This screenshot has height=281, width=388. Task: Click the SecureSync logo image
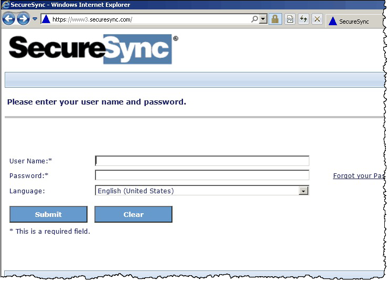(93, 49)
